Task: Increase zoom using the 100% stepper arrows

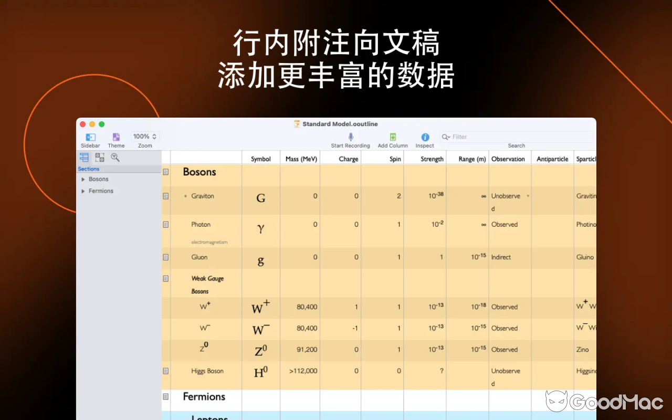Action: pos(154,135)
